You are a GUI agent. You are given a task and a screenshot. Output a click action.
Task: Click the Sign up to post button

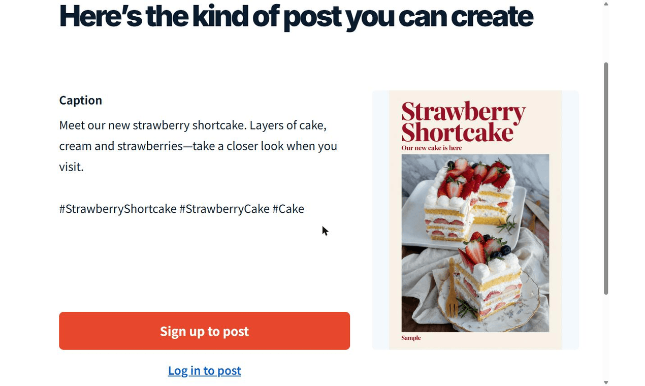point(204,331)
